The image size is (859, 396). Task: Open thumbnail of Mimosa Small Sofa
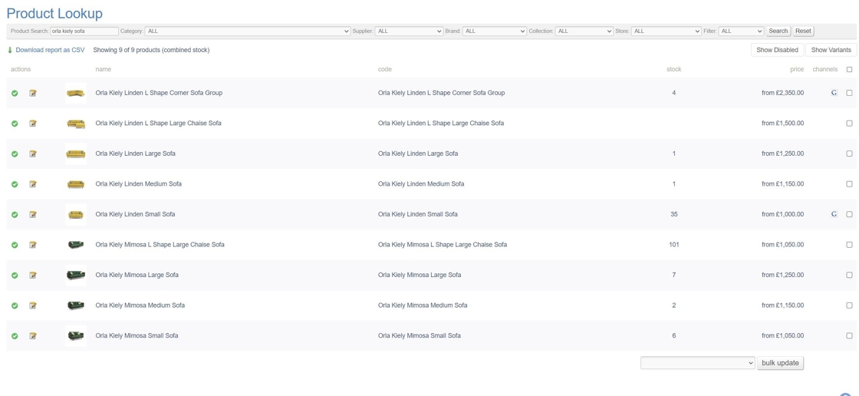[76, 335]
